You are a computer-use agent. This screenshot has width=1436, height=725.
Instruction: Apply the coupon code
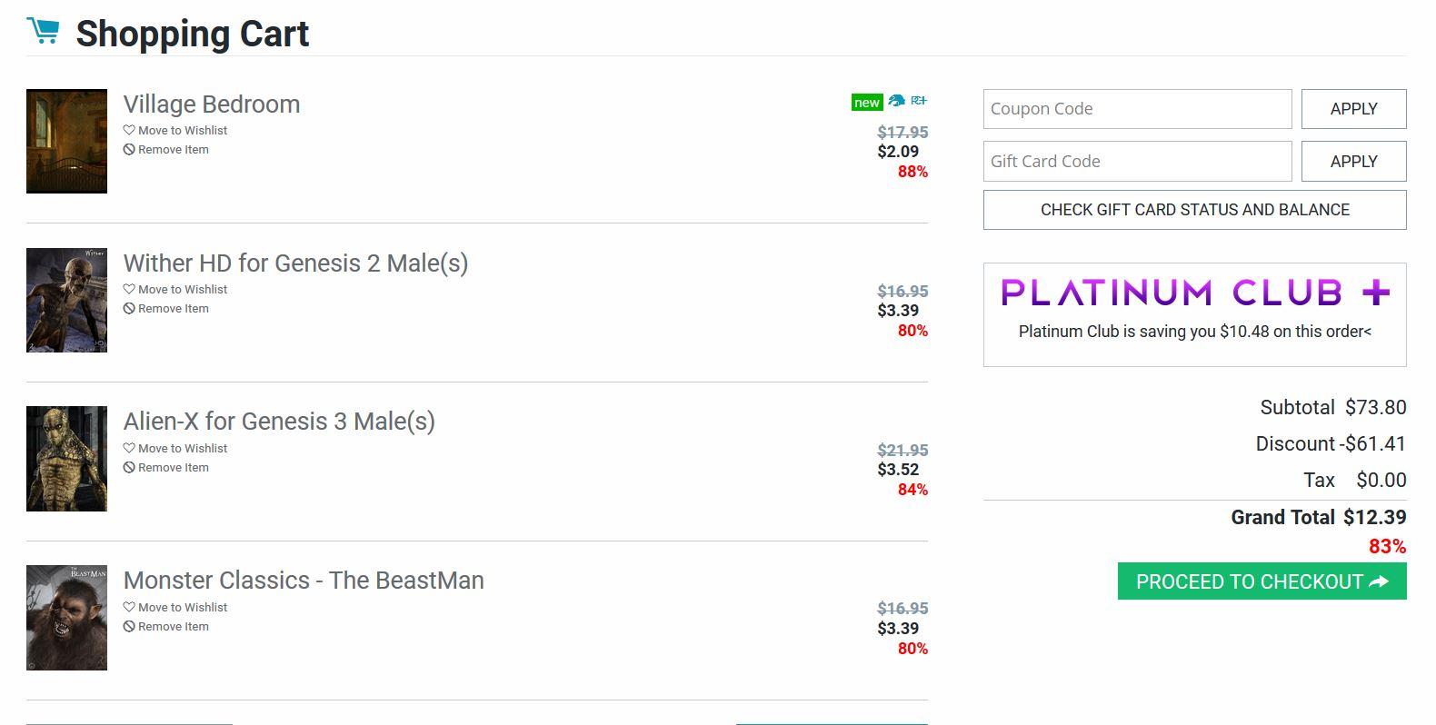(x=1353, y=109)
